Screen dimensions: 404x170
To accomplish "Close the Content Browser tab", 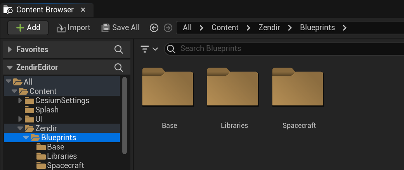I will click(83, 10).
